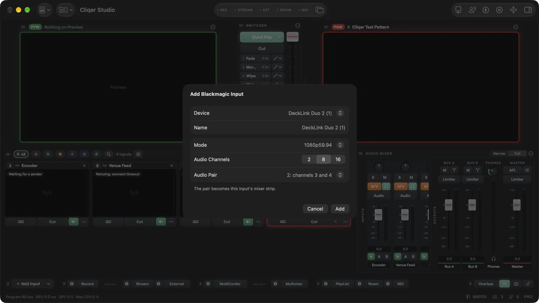Open the Add Input dropdown arrow
The height and width of the screenshot is (303, 539).
[x=49, y=284]
